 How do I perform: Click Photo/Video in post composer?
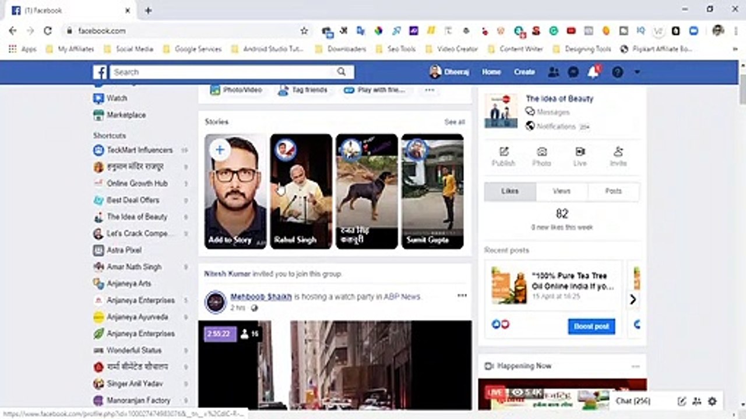click(236, 90)
